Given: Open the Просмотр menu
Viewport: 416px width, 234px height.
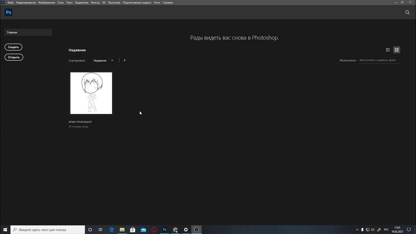Looking at the screenshot, I should tap(114, 2).
